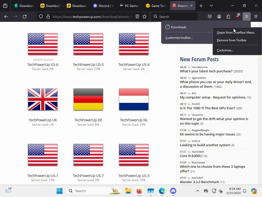
Task: Download from TechPowerUp US-1 server flag
Action: tap(43, 155)
